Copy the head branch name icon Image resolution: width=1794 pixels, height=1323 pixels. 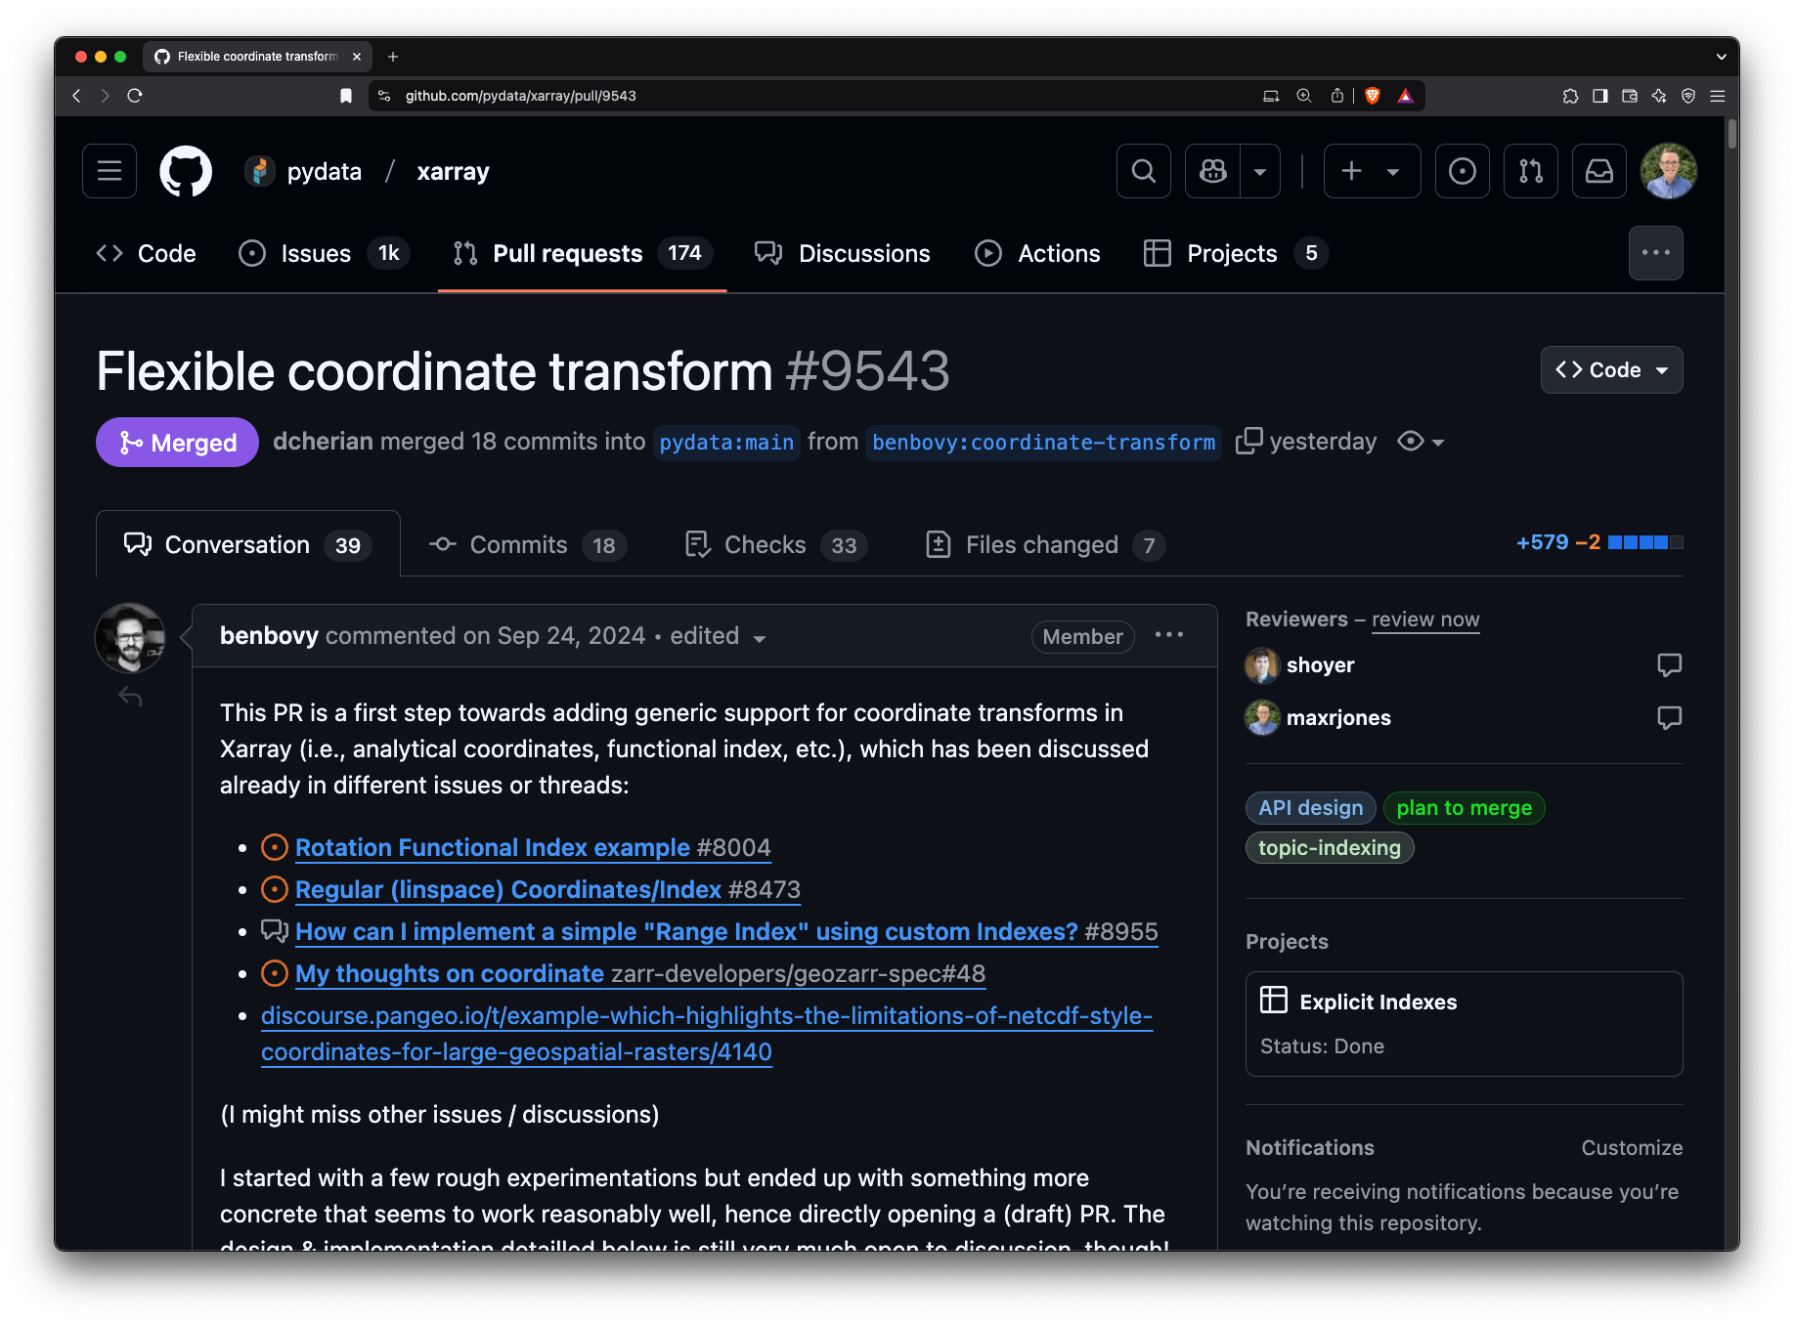click(x=1248, y=442)
